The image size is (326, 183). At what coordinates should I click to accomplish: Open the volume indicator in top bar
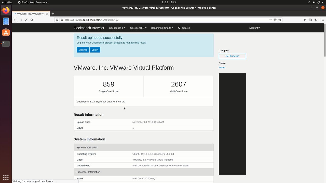point(314,2)
